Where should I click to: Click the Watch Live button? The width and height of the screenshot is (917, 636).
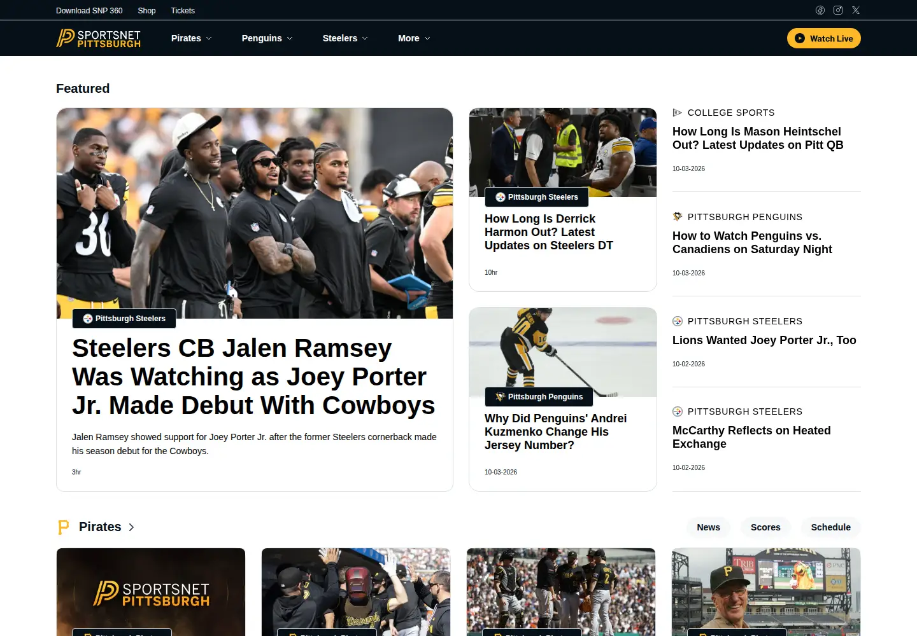tap(824, 38)
